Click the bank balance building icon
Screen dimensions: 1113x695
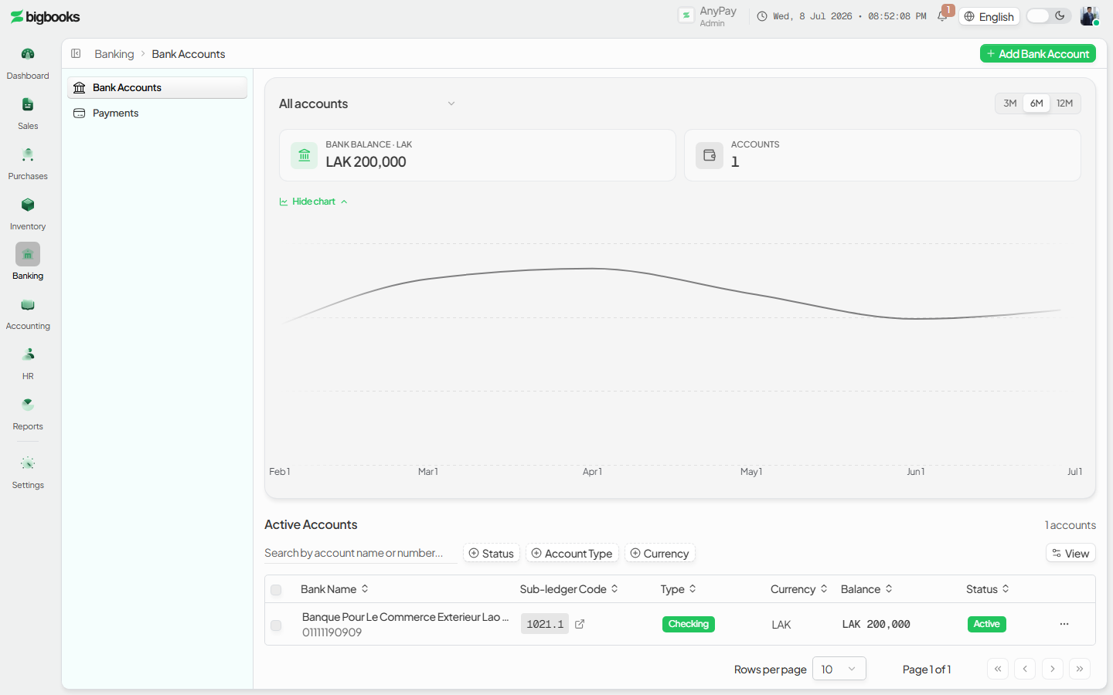pyautogui.click(x=304, y=155)
